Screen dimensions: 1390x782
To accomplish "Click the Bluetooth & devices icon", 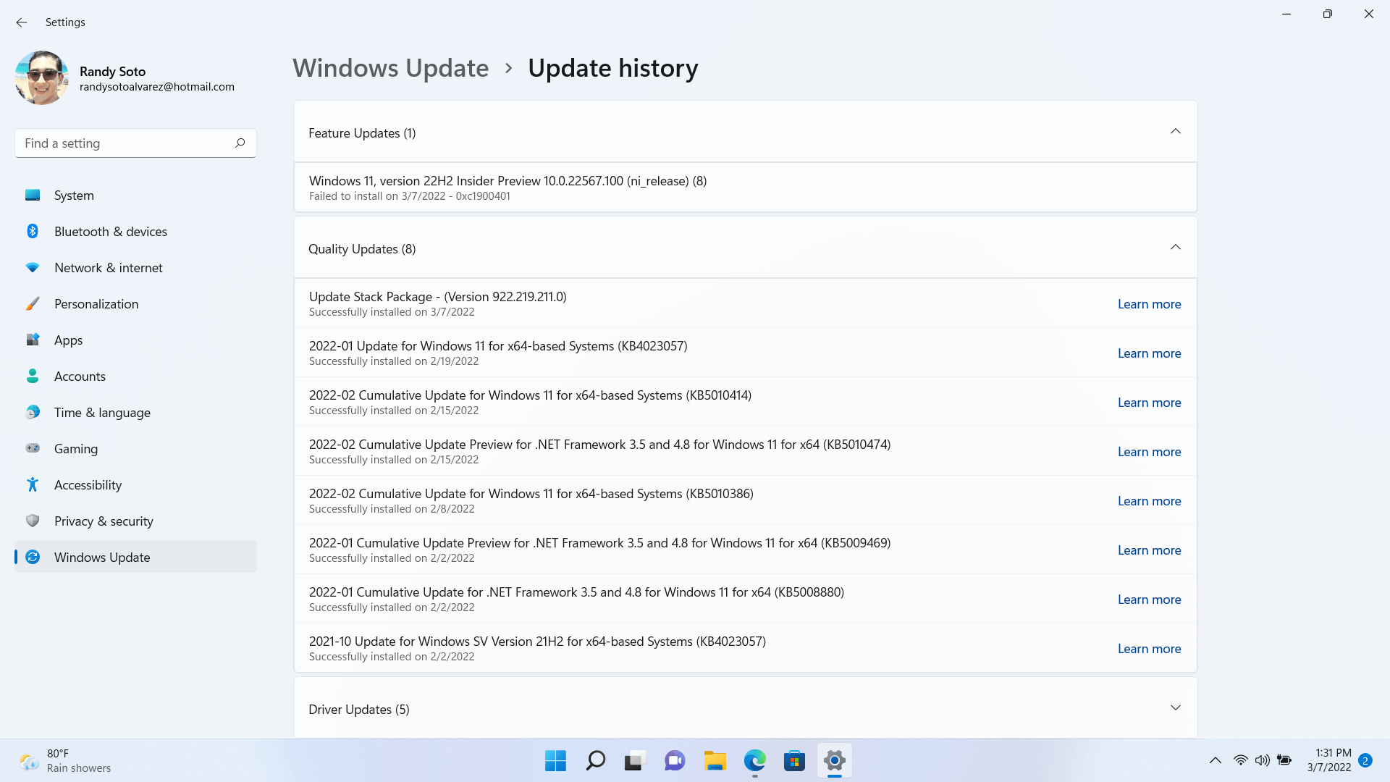I will tap(33, 231).
